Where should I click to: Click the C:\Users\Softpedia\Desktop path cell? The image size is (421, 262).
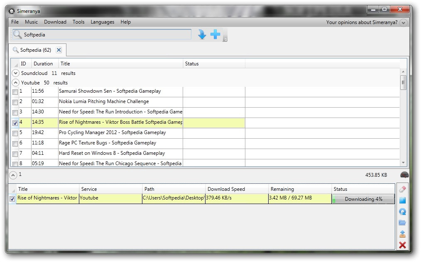pyautogui.click(x=174, y=199)
